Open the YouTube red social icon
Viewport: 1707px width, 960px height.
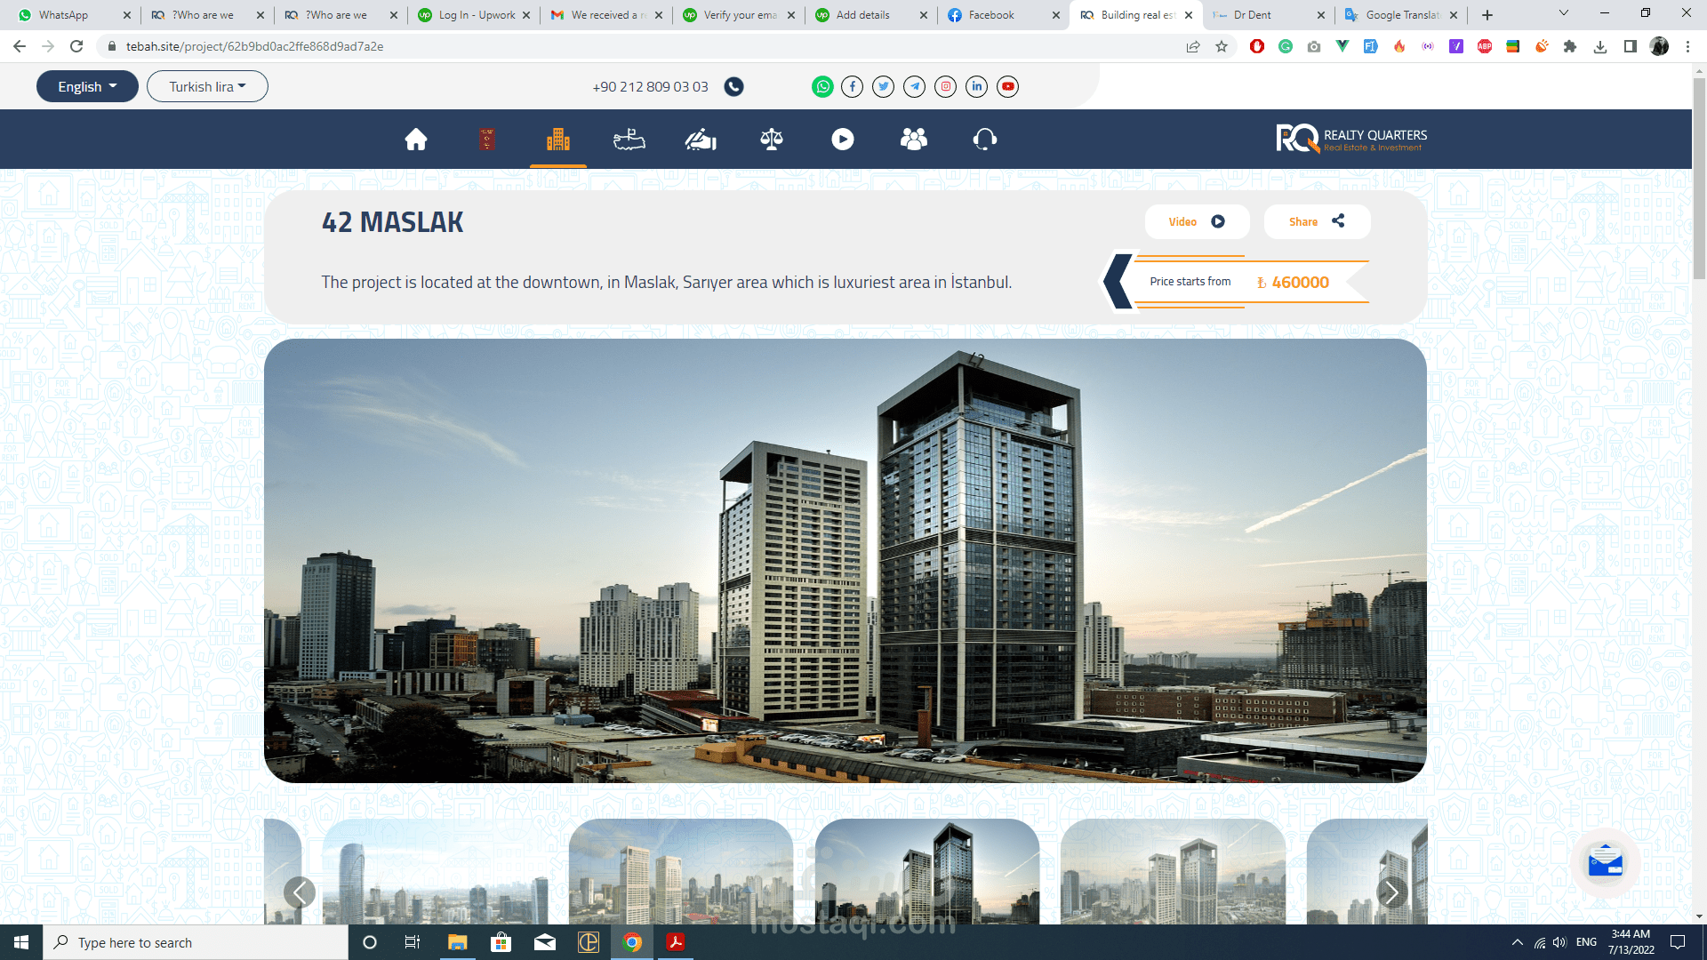point(1007,86)
